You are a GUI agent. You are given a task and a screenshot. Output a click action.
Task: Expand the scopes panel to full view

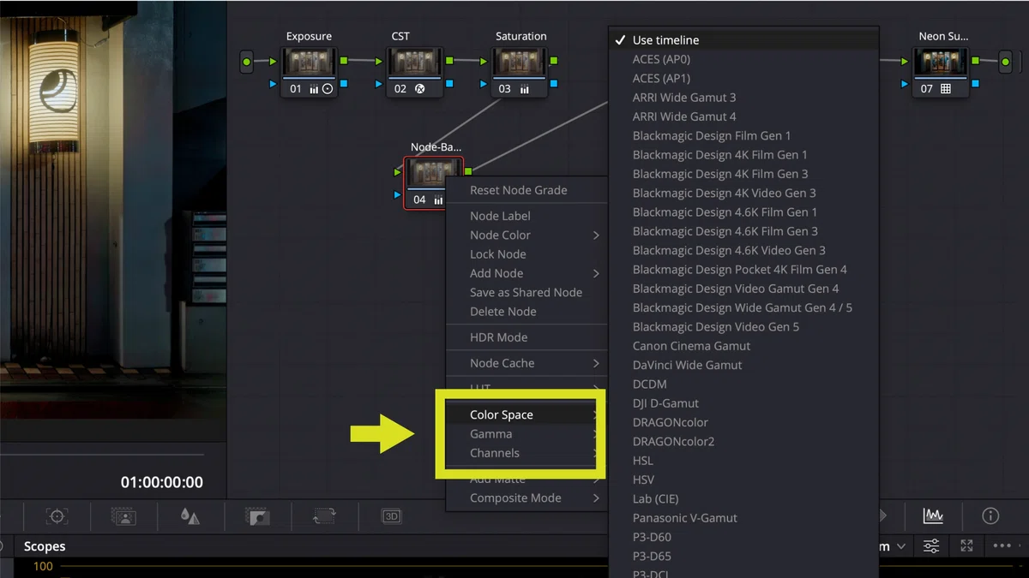point(966,545)
